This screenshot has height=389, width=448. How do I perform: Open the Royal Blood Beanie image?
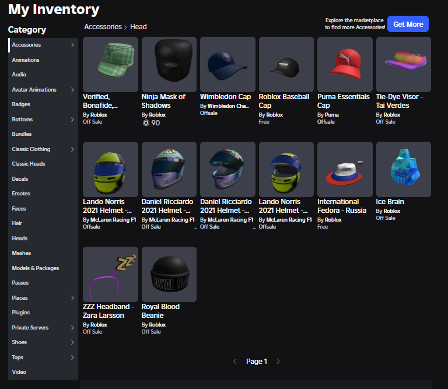click(169, 274)
